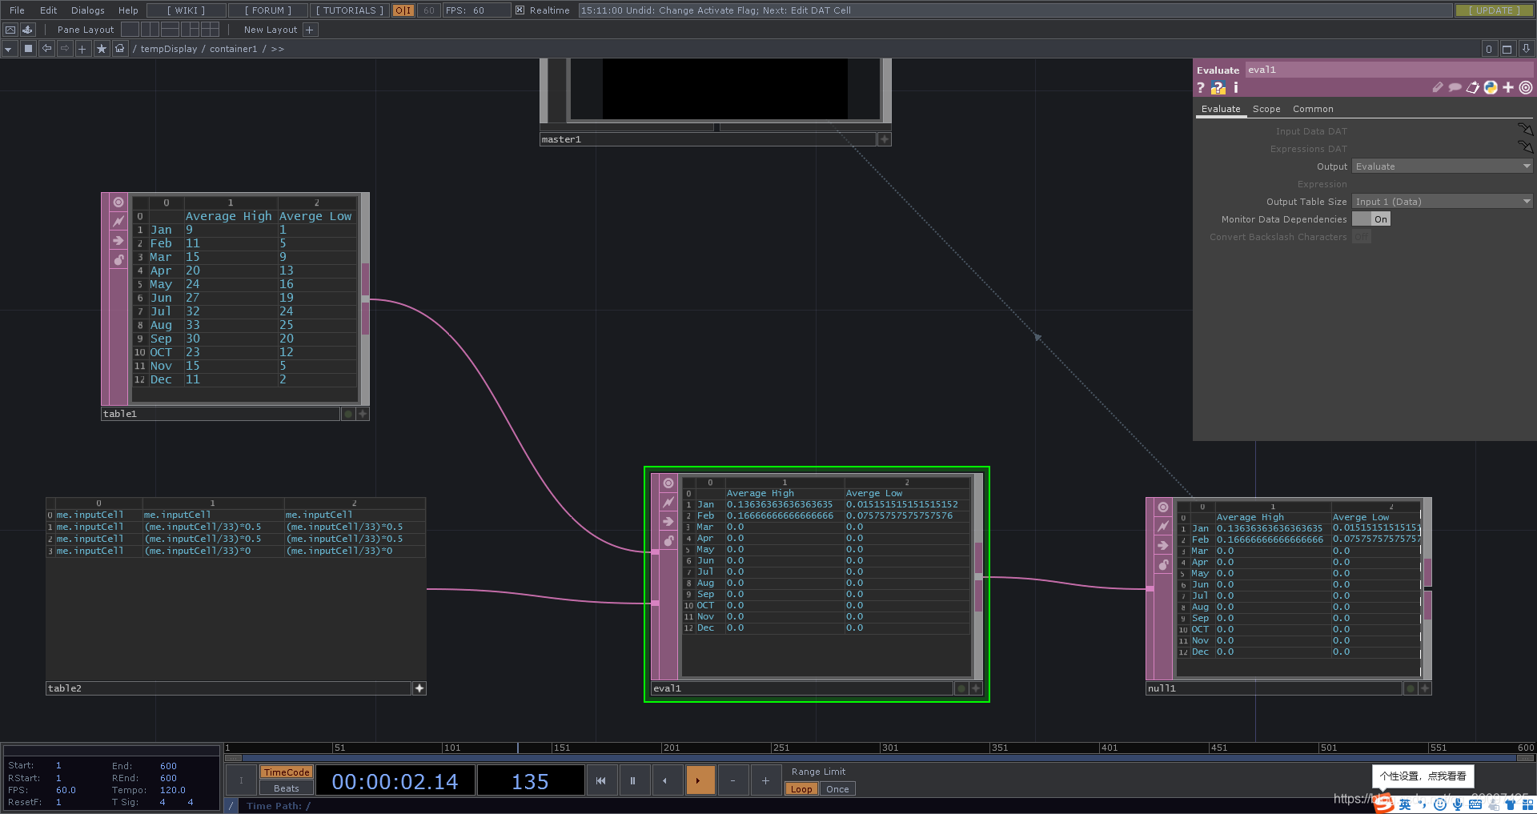Toggle bypass flag on null1 node
This screenshot has width=1537, height=814.
coord(1163,526)
